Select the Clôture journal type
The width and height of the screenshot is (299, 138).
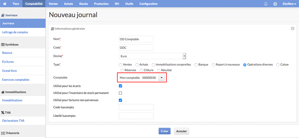point(141,70)
